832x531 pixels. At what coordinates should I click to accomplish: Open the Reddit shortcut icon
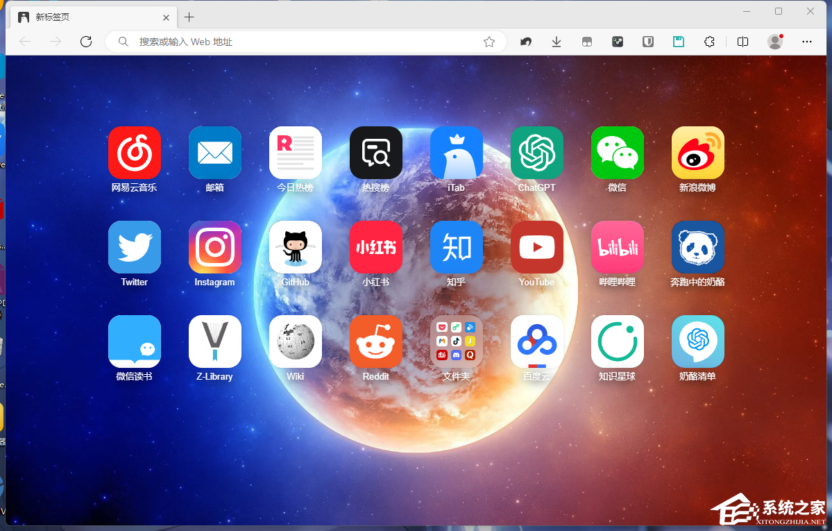(x=375, y=342)
